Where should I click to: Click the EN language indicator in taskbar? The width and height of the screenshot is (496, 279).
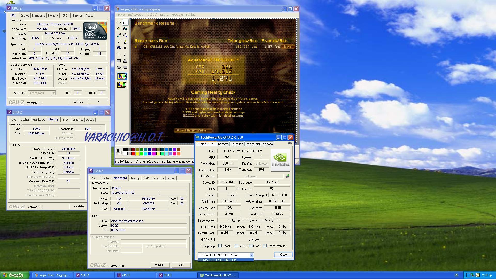click(456, 275)
